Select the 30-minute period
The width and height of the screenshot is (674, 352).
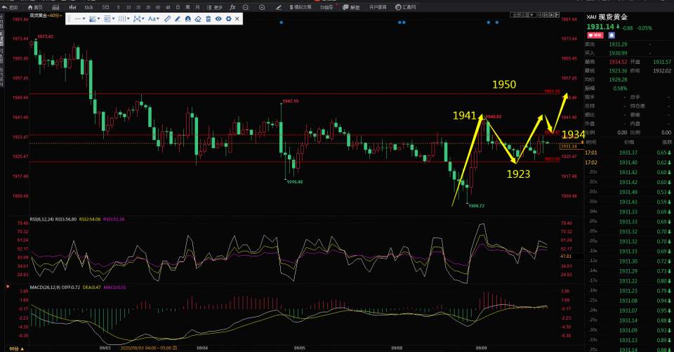click(x=148, y=7)
